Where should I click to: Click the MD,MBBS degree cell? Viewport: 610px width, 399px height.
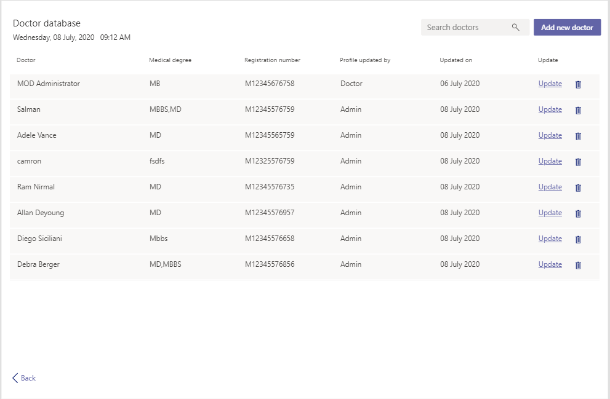click(166, 264)
